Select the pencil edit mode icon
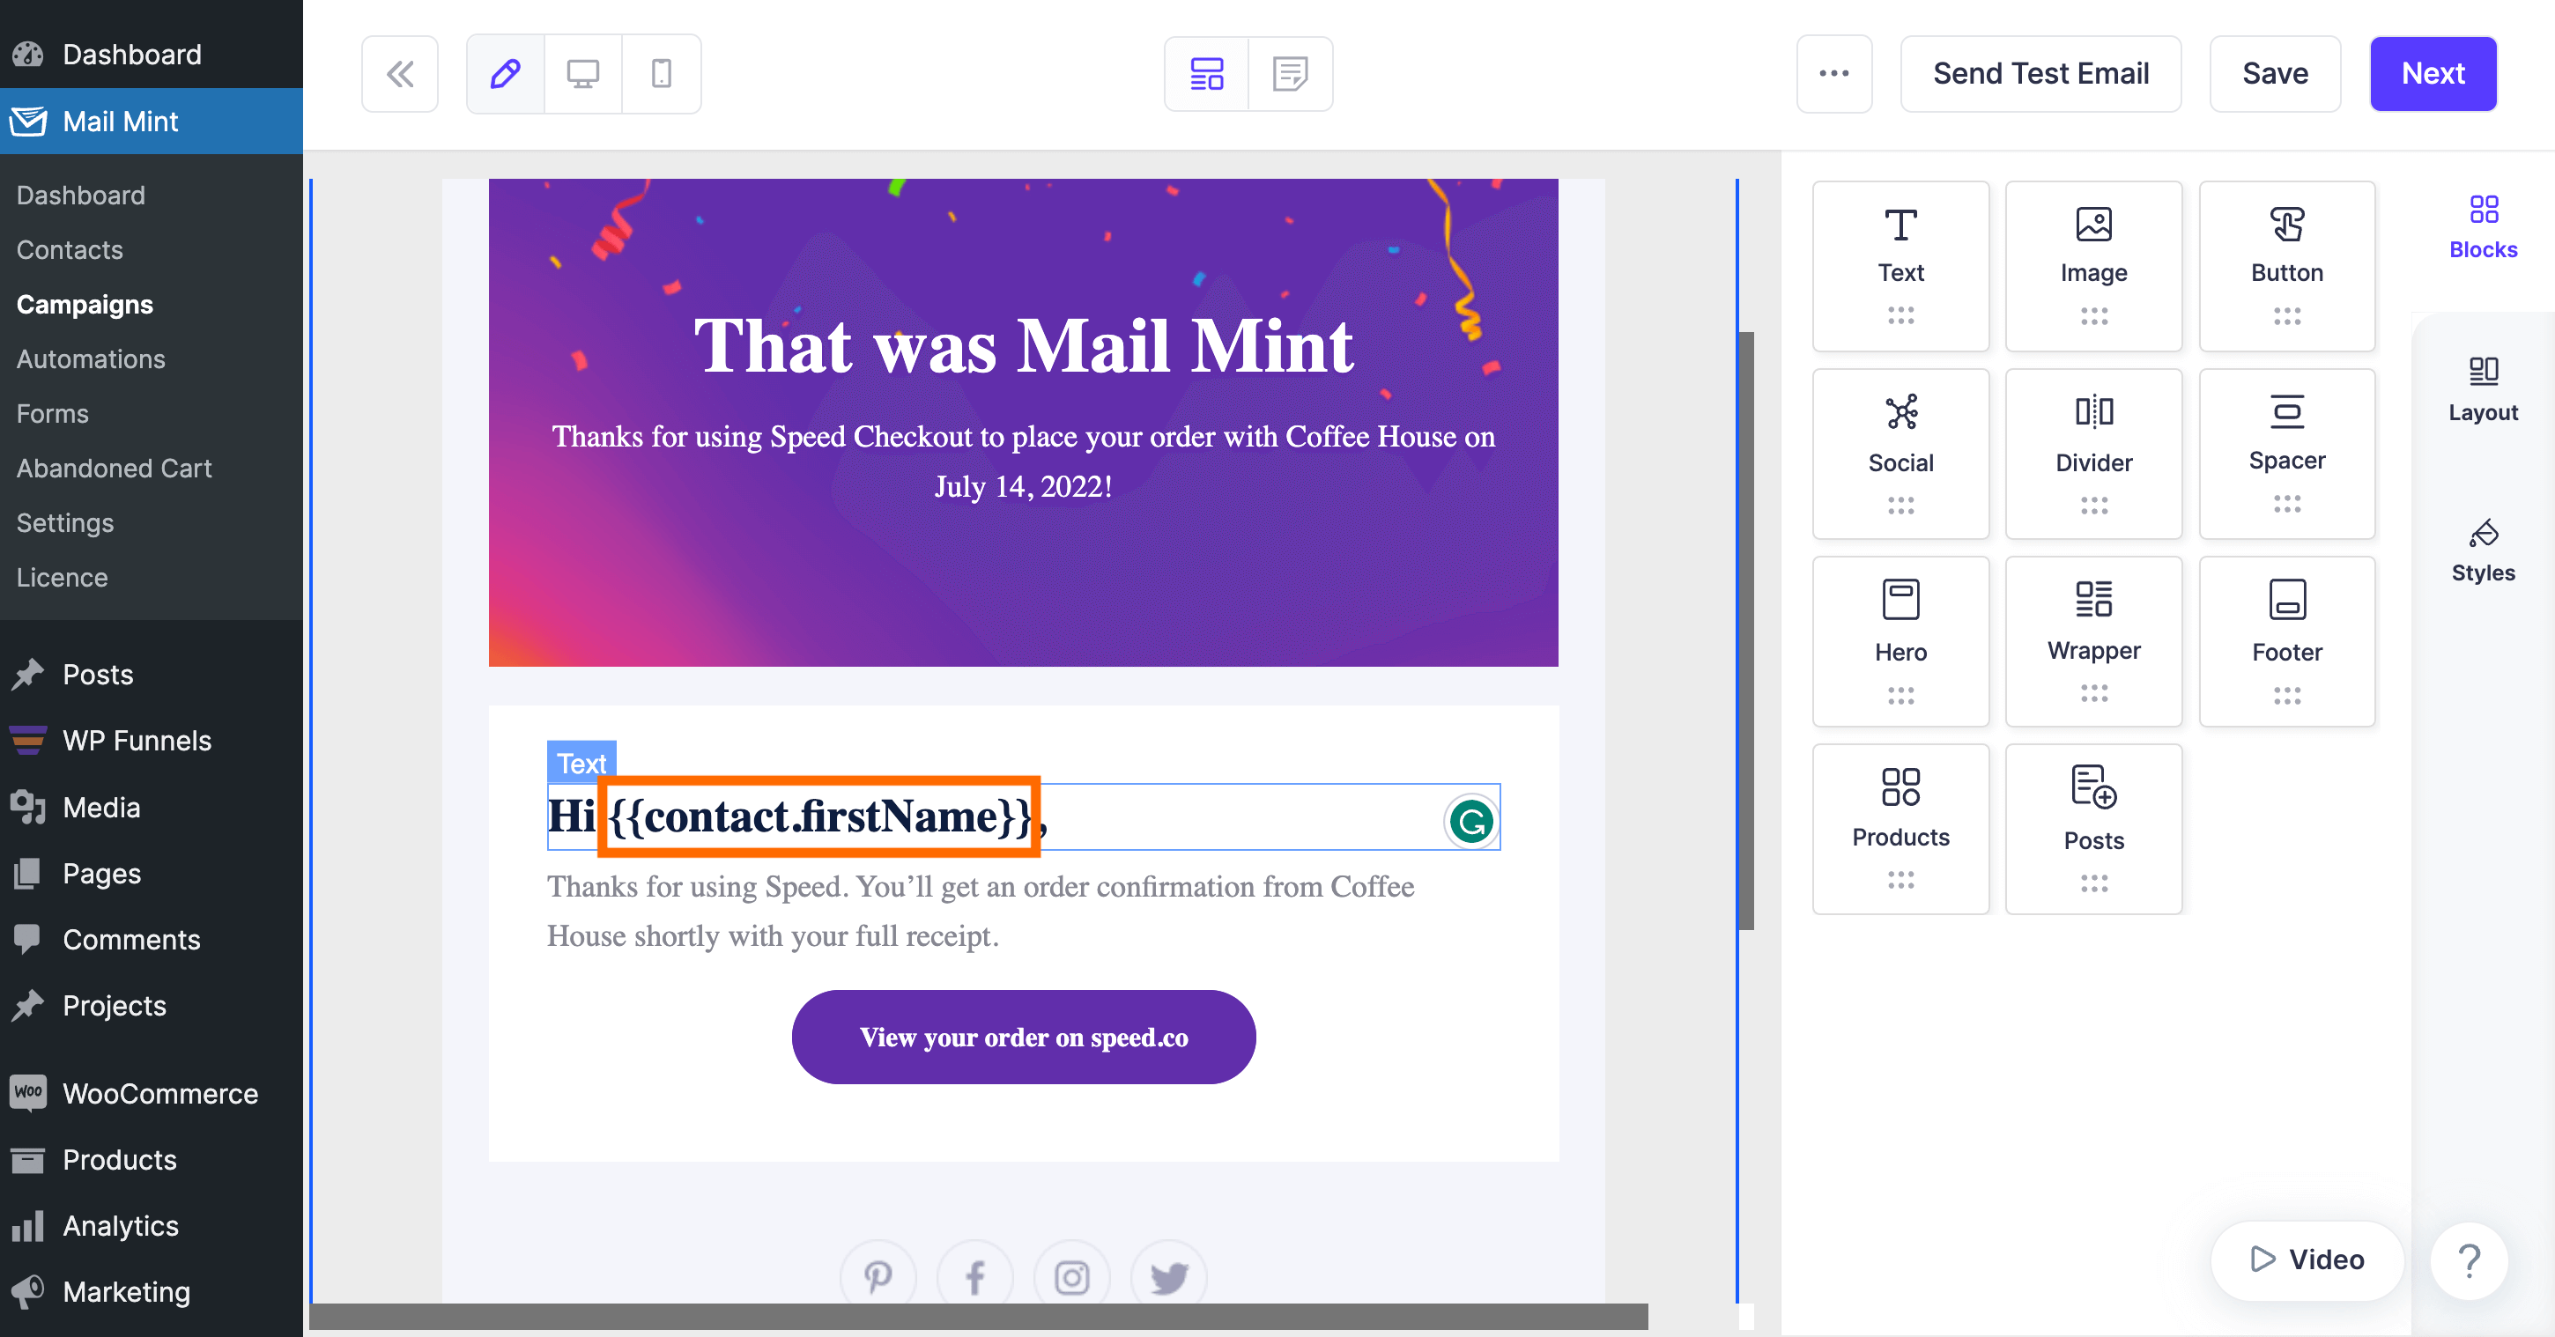This screenshot has width=2555, height=1337. (x=505, y=73)
